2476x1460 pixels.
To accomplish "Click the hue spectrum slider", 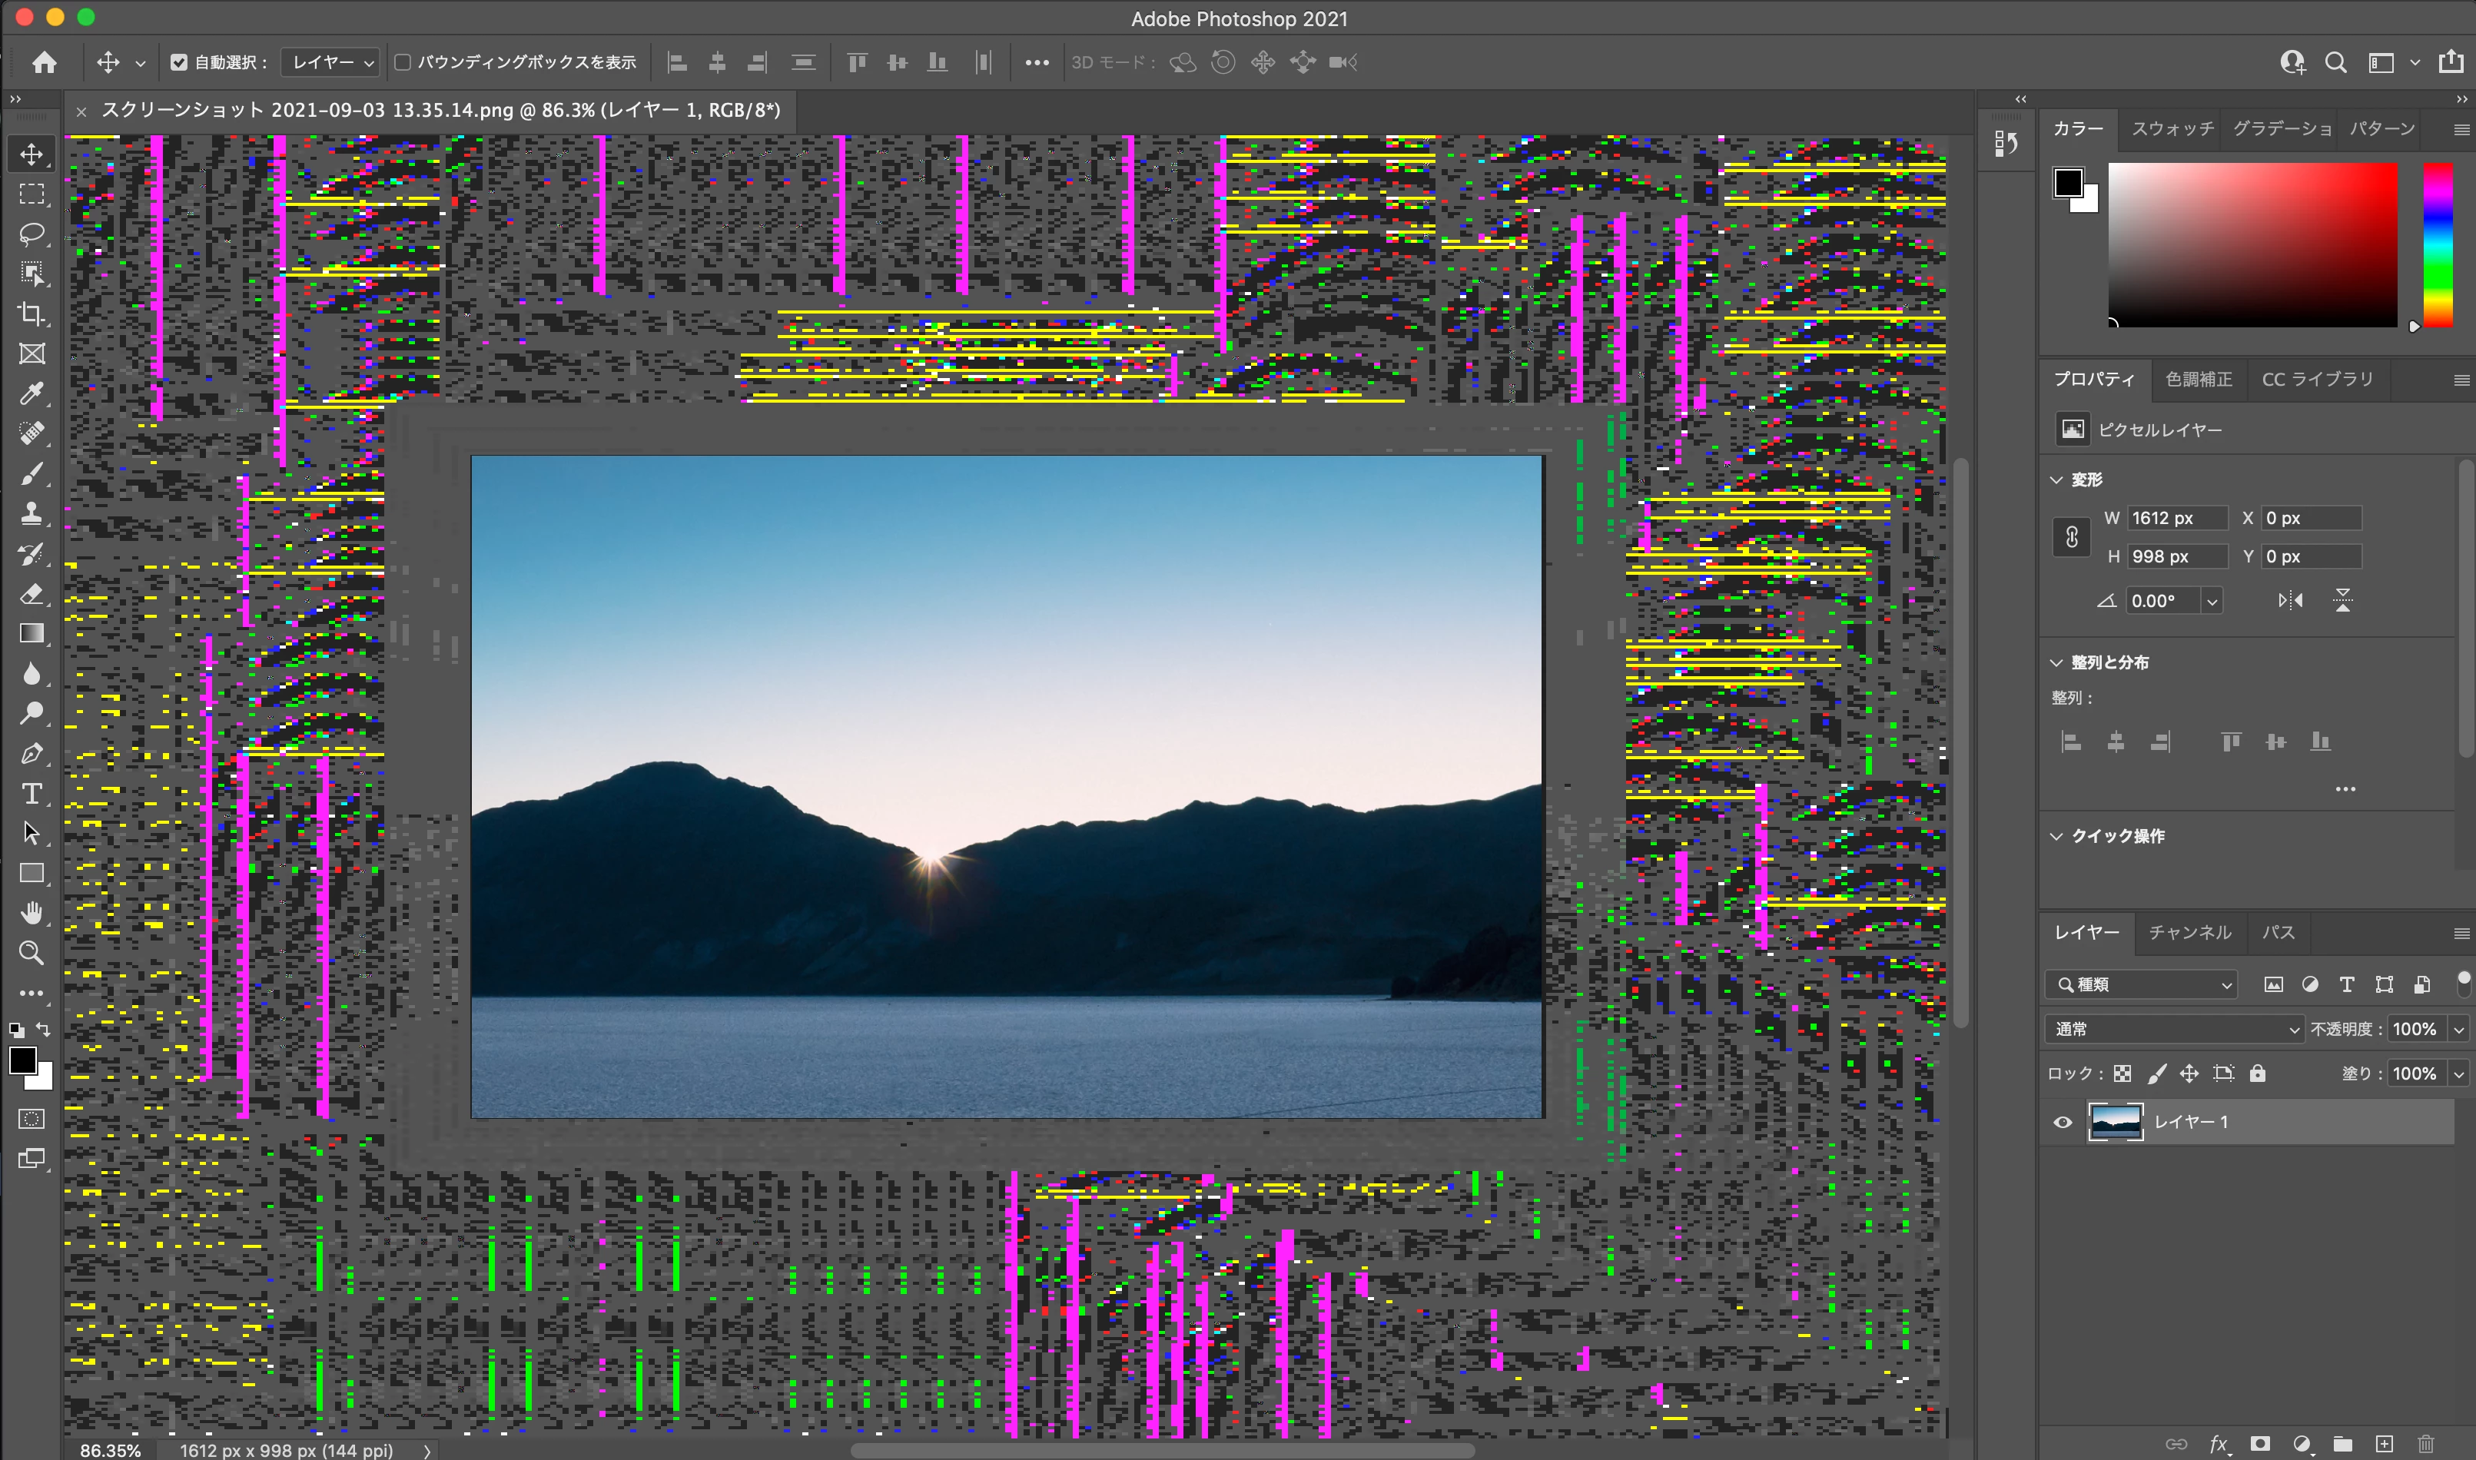I will pyautogui.click(x=2437, y=244).
